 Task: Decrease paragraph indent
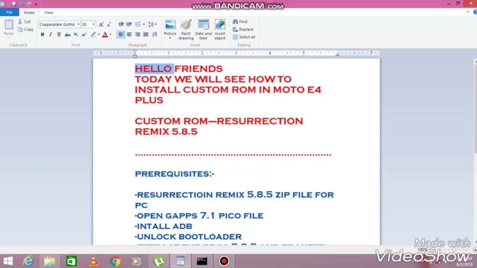point(121,24)
